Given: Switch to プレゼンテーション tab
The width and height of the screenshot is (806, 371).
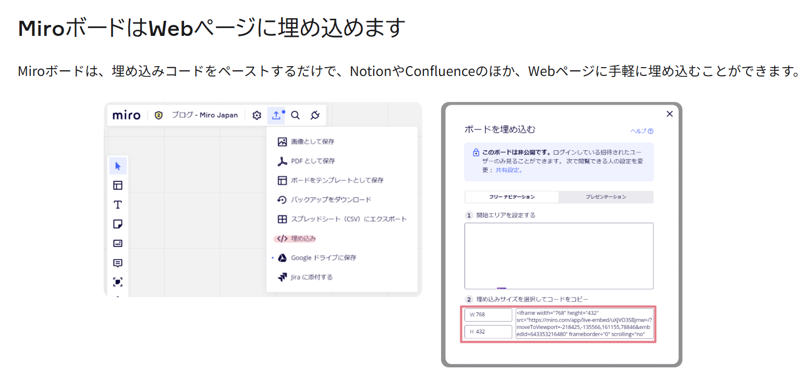Looking at the screenshot, I should tap(605, 197).
